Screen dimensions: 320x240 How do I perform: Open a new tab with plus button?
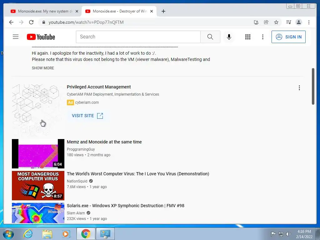(163, 11)
